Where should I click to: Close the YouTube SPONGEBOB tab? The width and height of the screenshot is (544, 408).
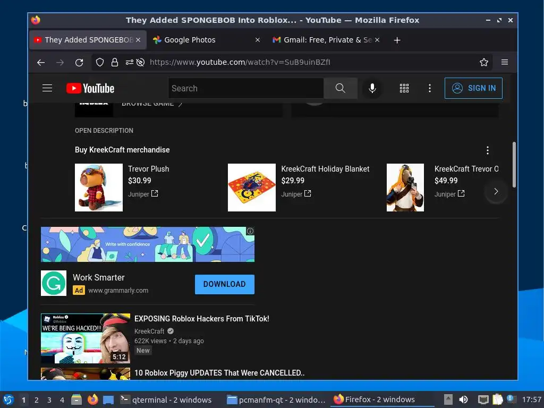pos(138,40)
